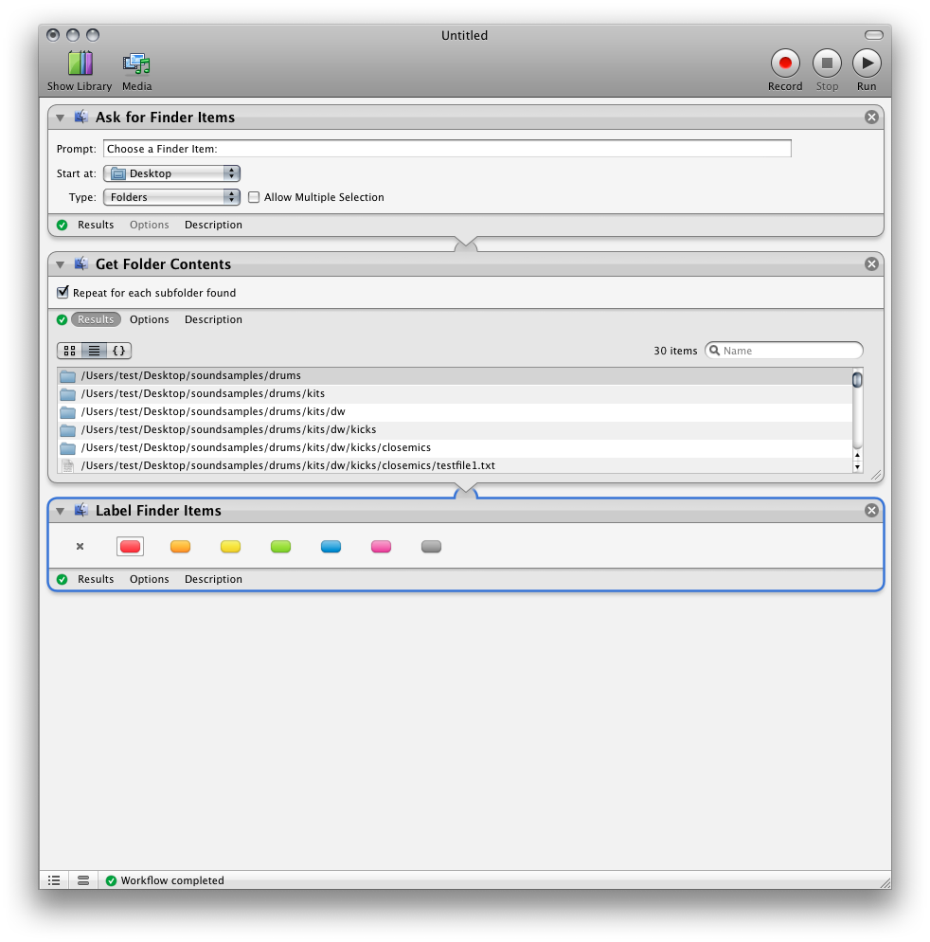Open the Start at Desktop dropdown

171,173
